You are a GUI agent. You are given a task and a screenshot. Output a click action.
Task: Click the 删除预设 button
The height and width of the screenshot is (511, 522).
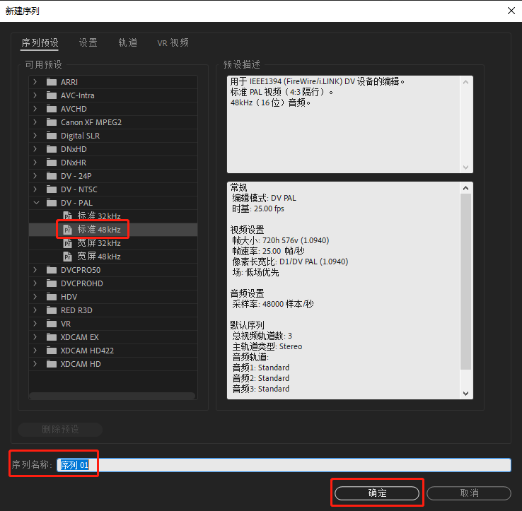(60, 429)
